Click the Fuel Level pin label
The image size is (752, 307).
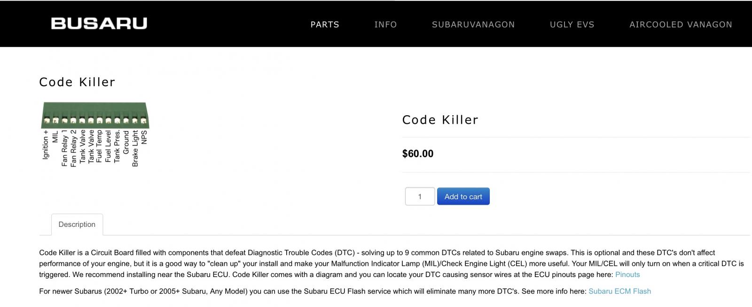108,146
